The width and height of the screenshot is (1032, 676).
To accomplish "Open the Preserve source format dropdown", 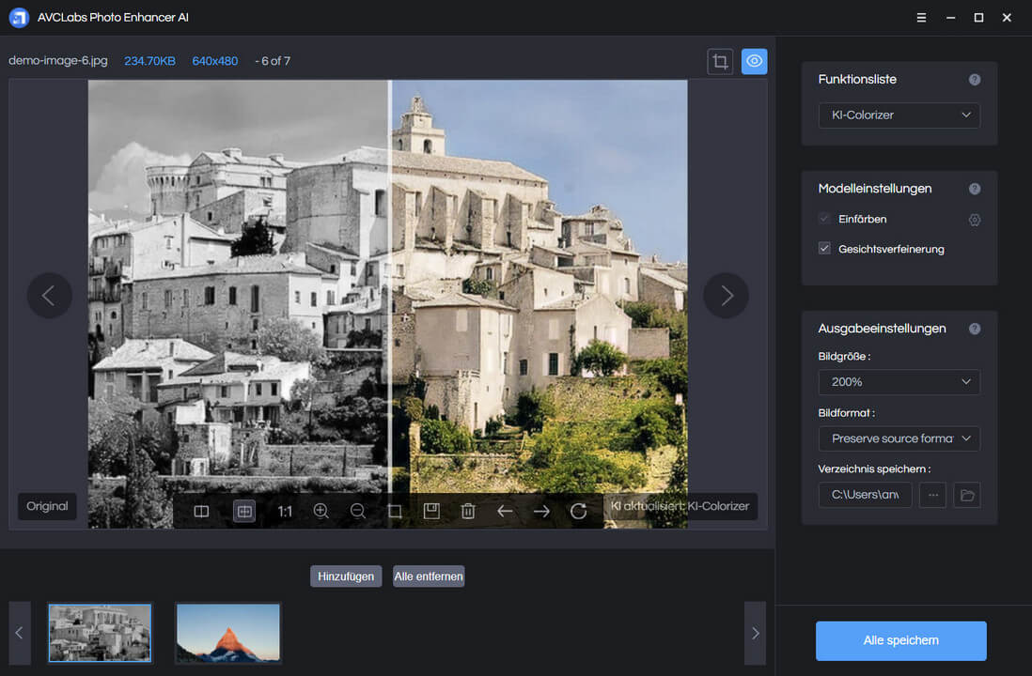I will pyautogui.click(x=899, y=438).
